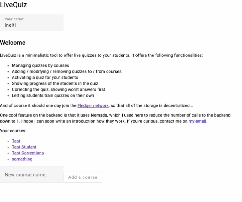Focus the New course name field
Screen dimensions: 242x202
point(32,174)
